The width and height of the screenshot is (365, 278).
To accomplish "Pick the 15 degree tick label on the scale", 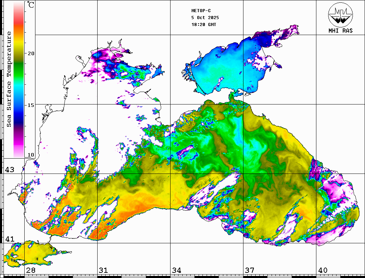I will tap(31, 105).
